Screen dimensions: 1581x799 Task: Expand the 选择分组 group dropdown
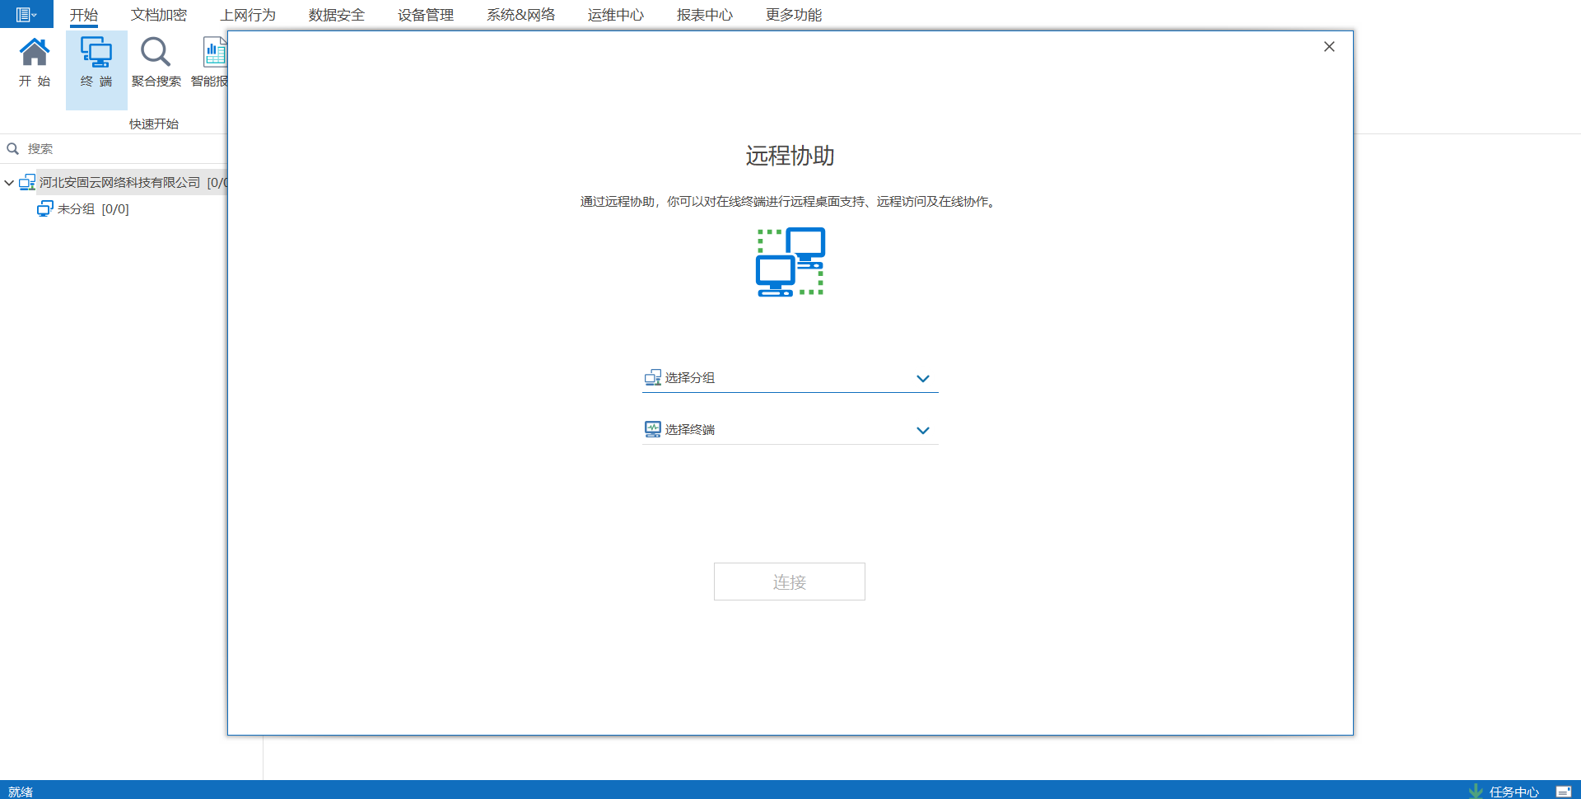coord(922,379)
